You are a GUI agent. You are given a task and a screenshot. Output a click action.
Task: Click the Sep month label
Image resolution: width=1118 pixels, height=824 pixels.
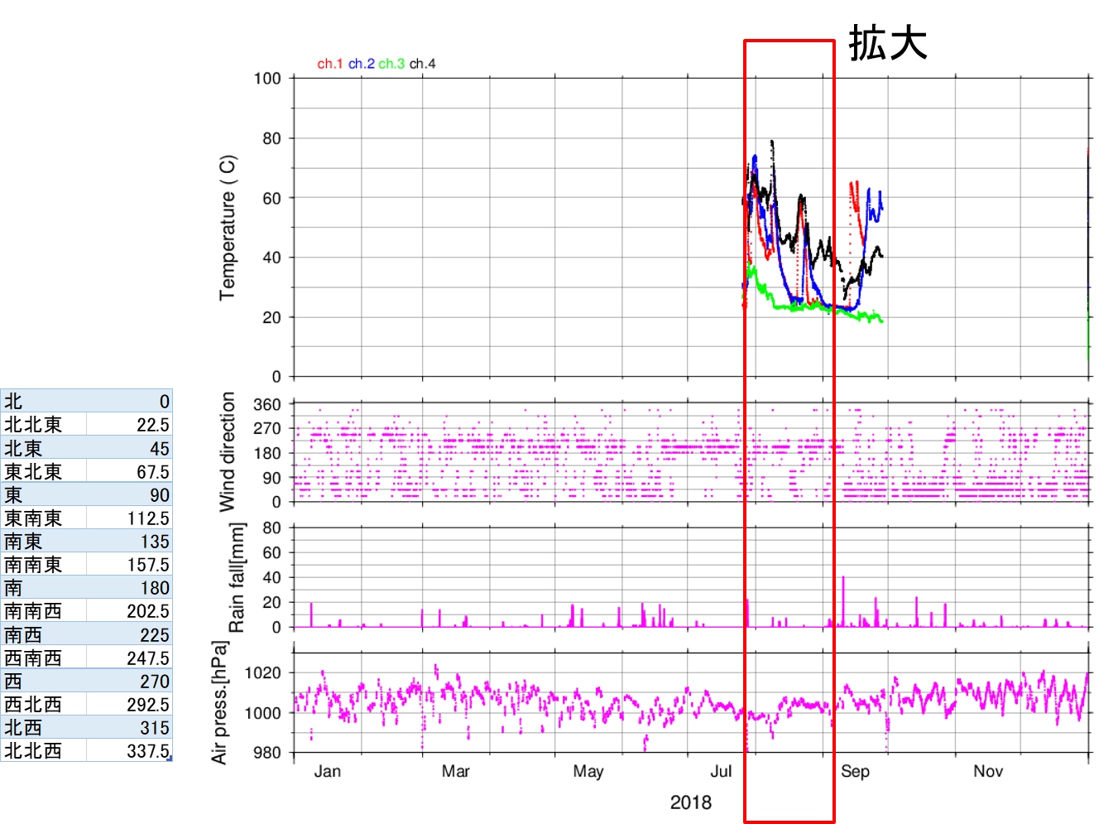click(856, 771)
